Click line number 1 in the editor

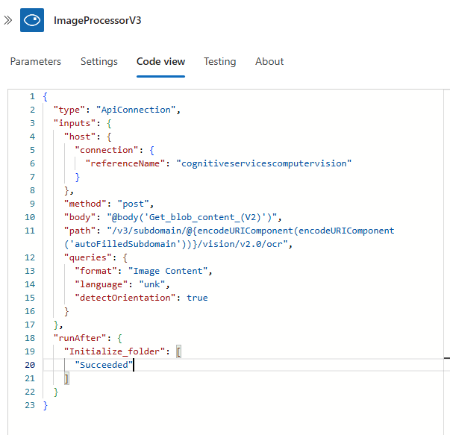[32, 96]
